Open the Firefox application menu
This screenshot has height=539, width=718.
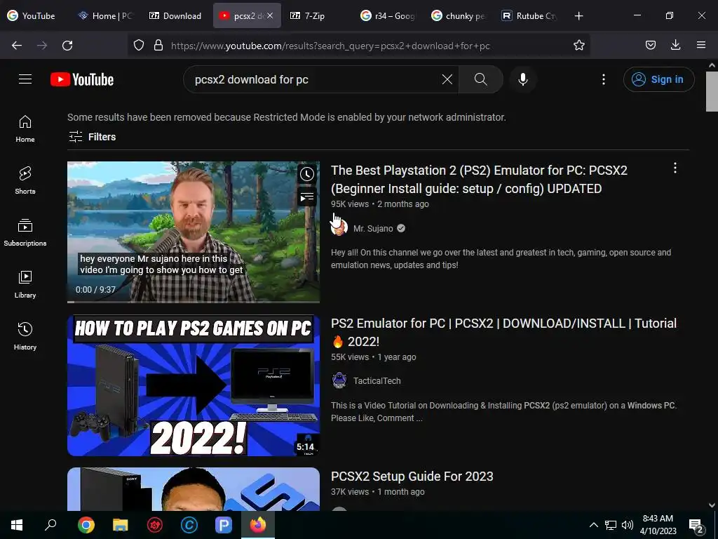[701, 45]
